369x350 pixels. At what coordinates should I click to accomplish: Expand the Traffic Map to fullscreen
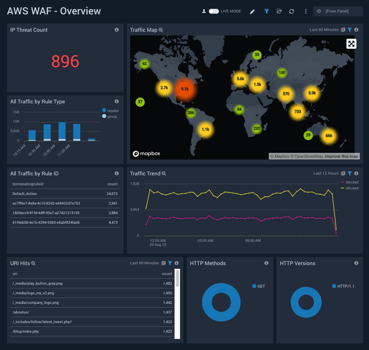pyautogui.click(x=351, y=44)
